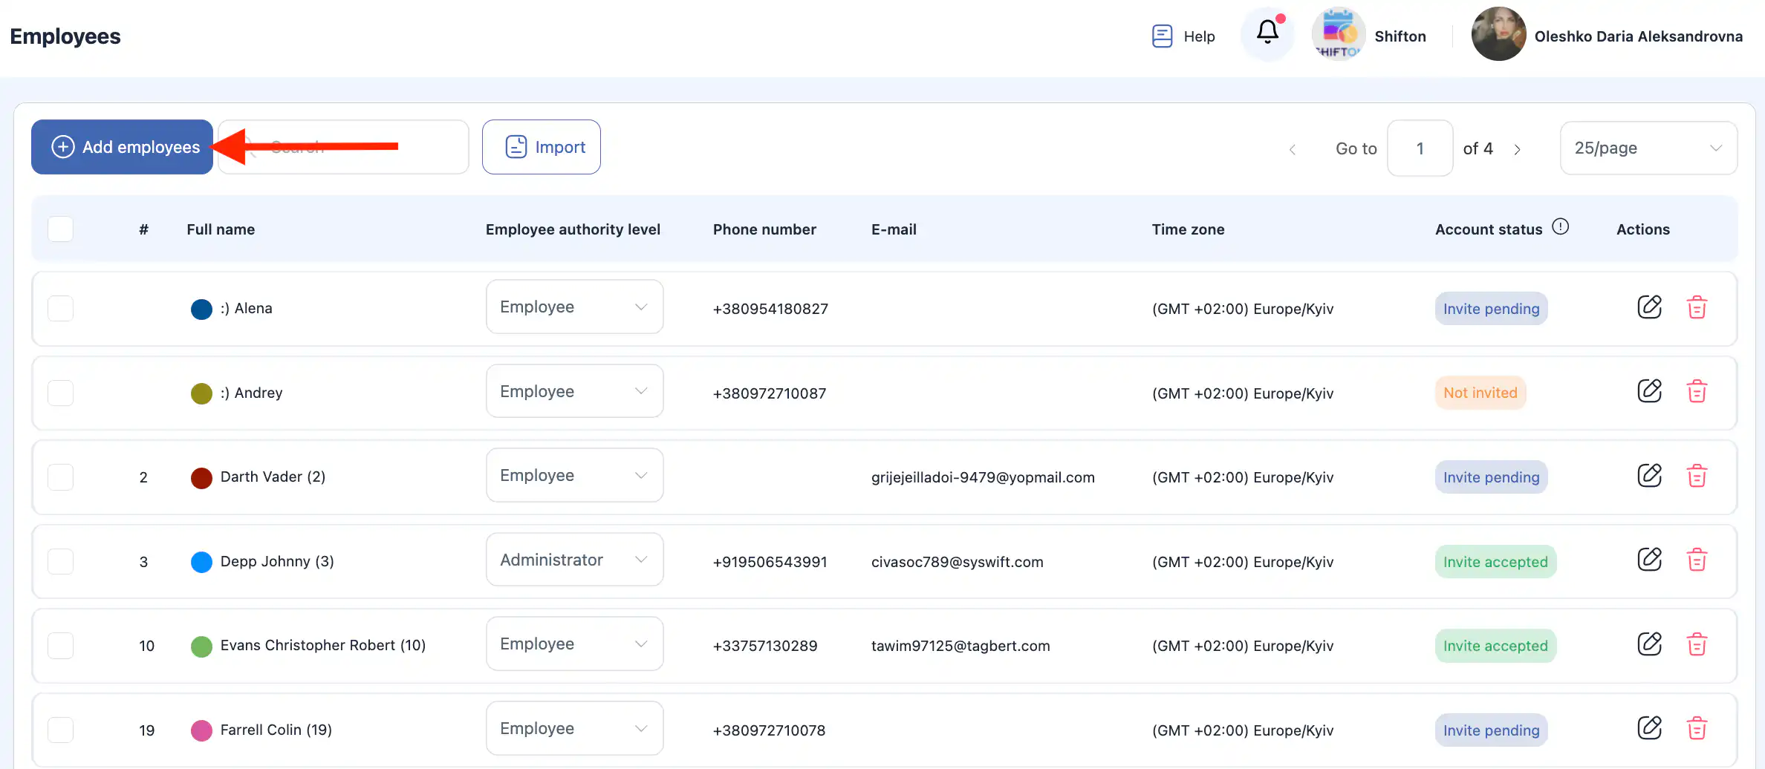Toggle the select-all header checkbox
Screen dimensions: 1765x769
60,229
